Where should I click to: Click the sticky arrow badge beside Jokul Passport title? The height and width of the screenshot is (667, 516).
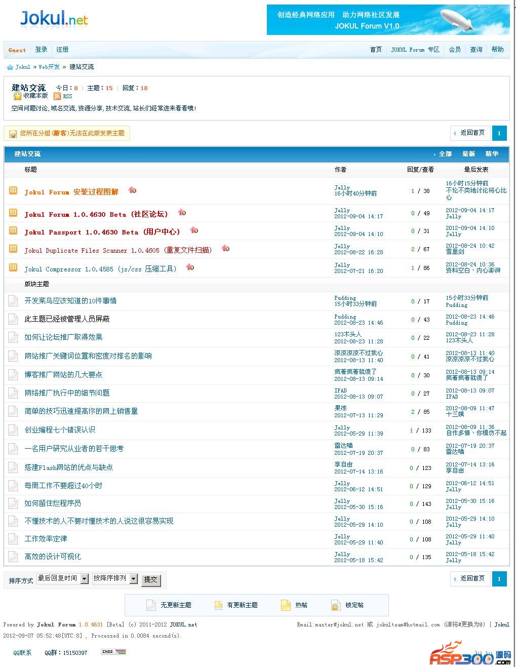point(194,230)
